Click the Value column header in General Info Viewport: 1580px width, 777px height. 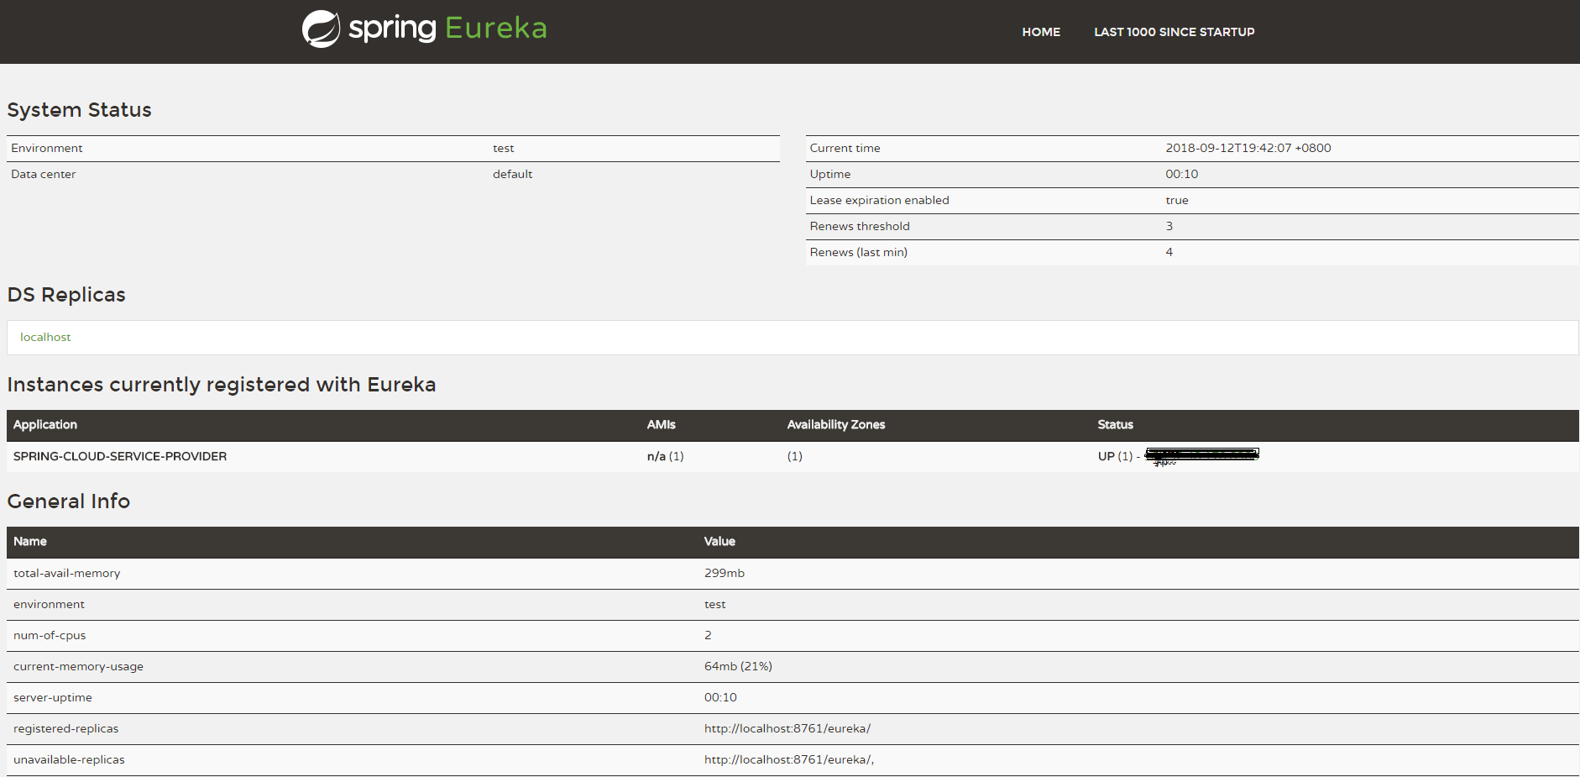(x=719, y=542)
